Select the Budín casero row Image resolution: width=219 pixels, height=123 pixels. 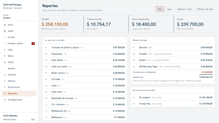click(85, 73)
